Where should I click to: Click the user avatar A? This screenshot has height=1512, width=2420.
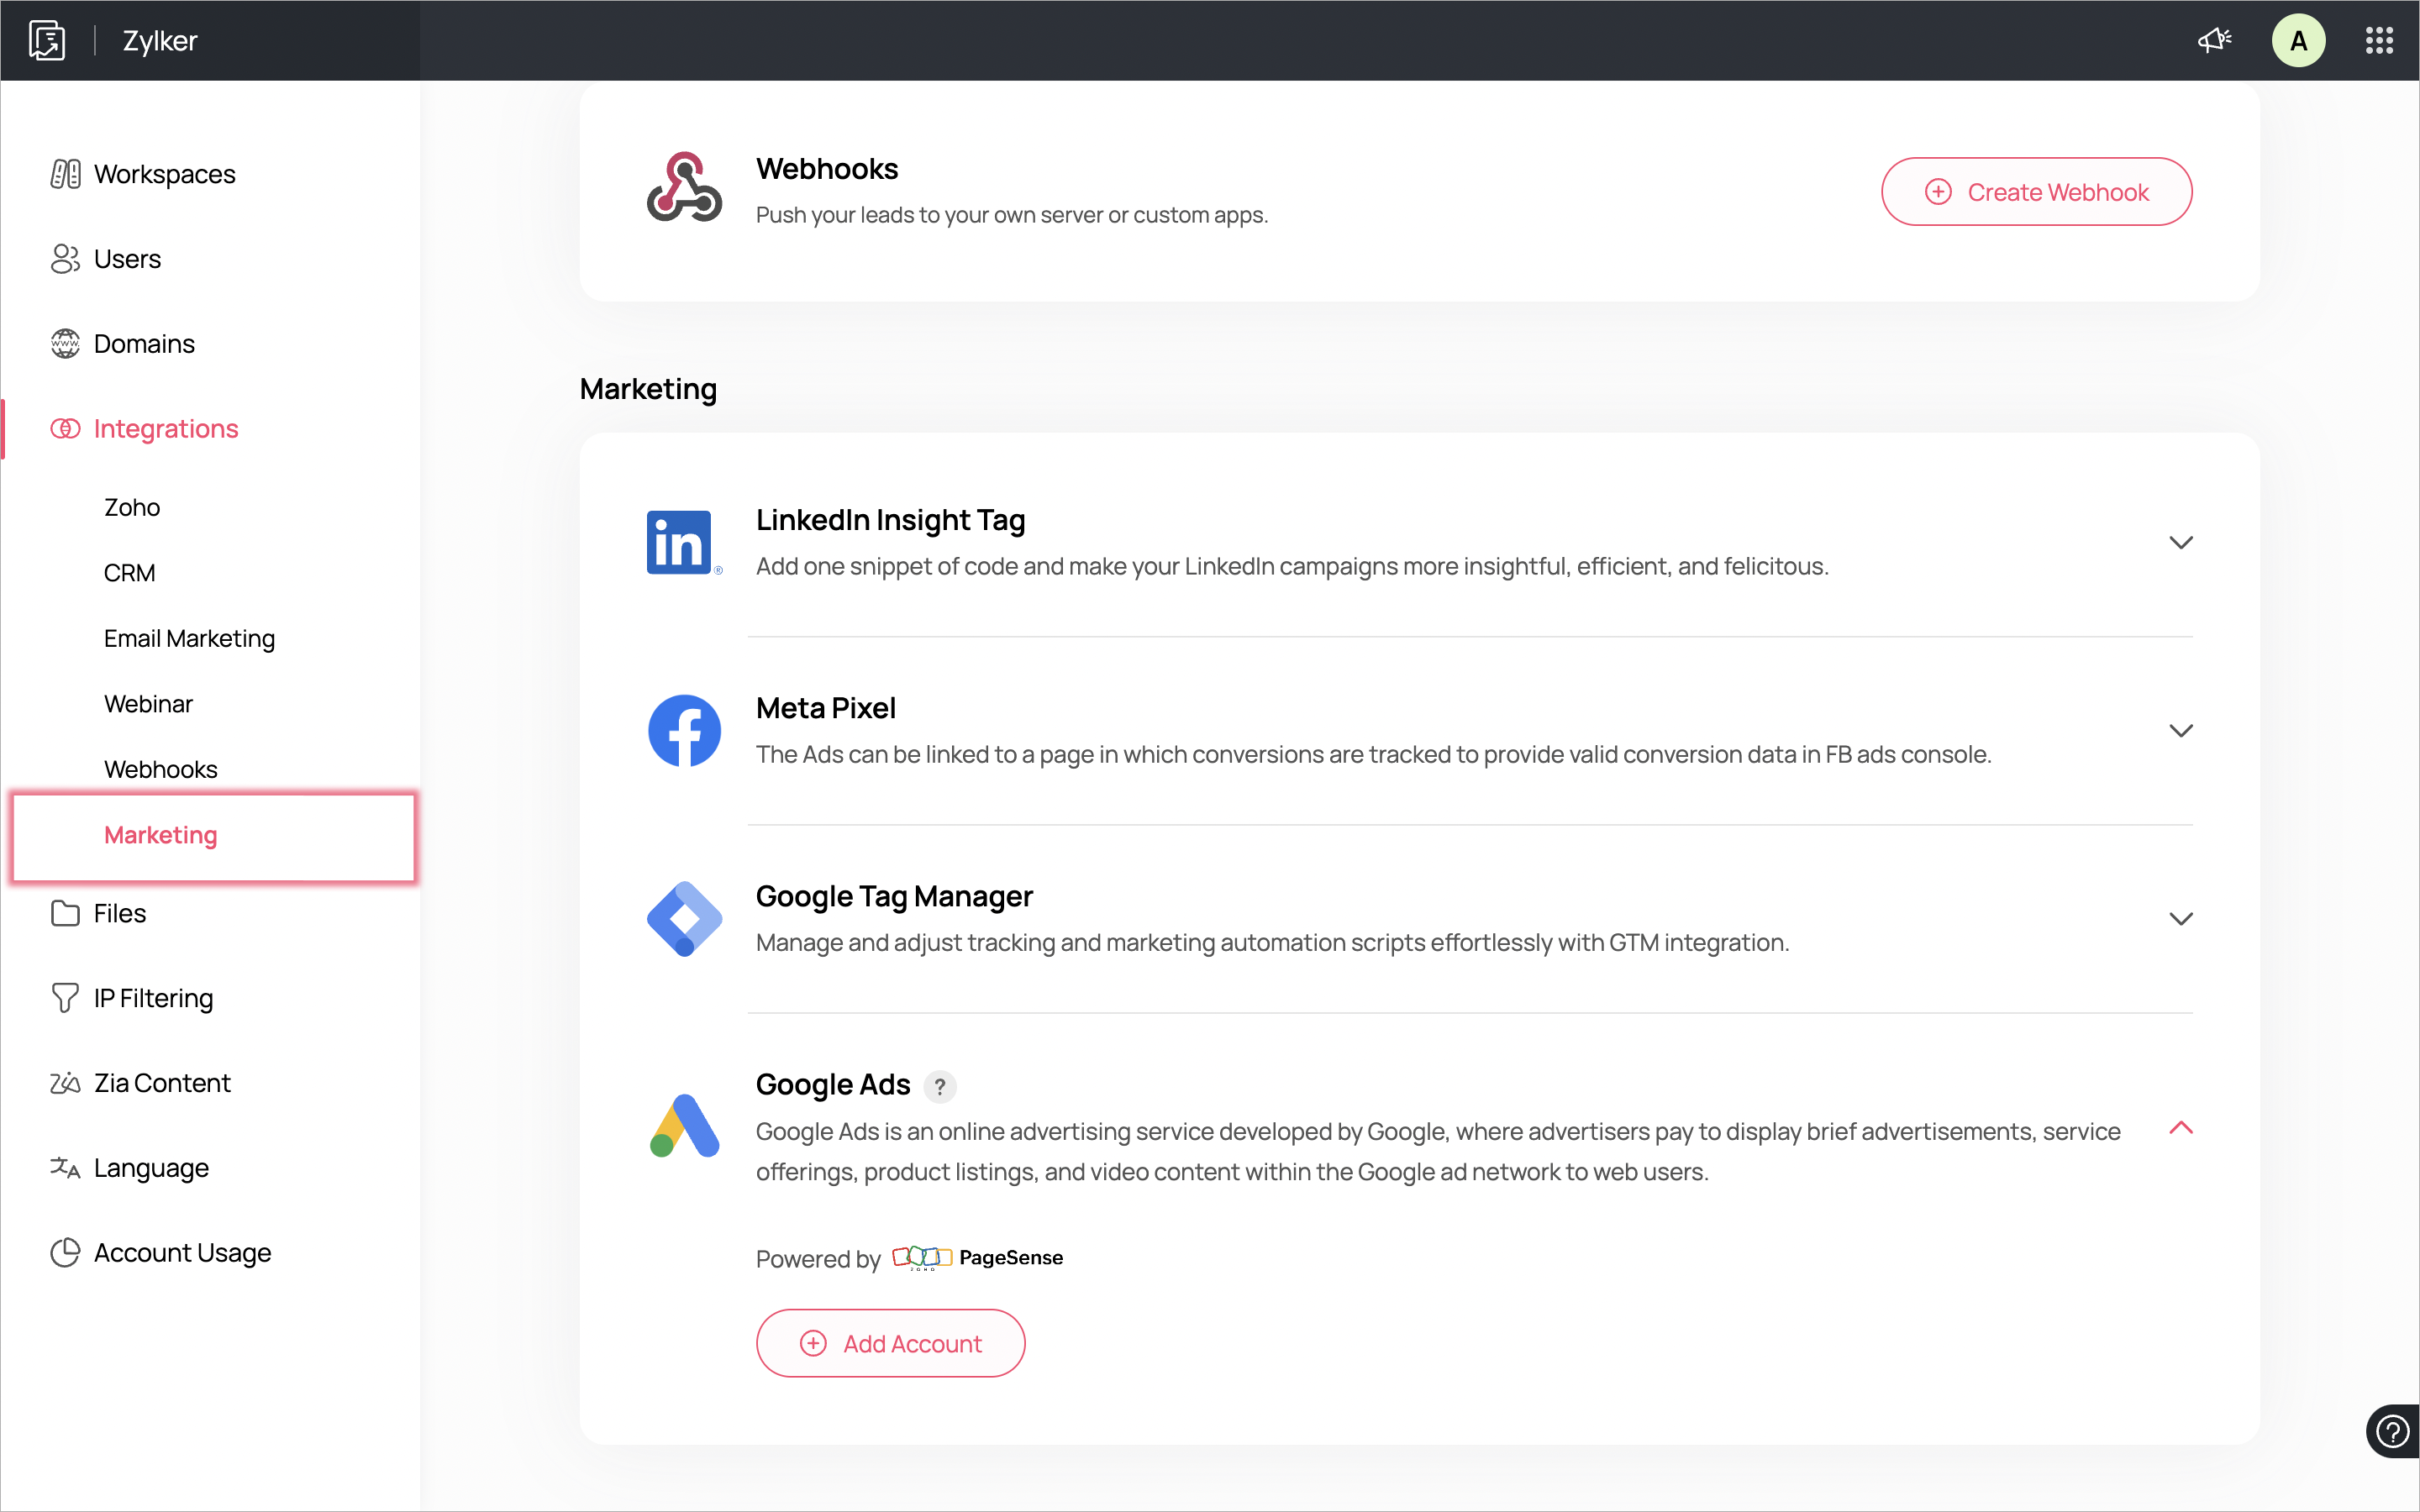coord(2297,41)
